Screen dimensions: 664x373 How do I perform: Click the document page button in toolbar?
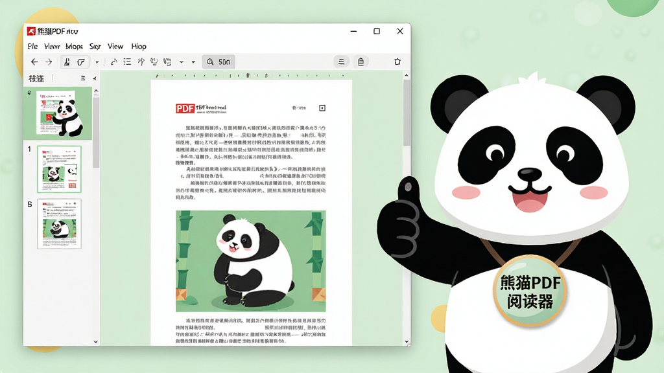[x=361, y=62]
